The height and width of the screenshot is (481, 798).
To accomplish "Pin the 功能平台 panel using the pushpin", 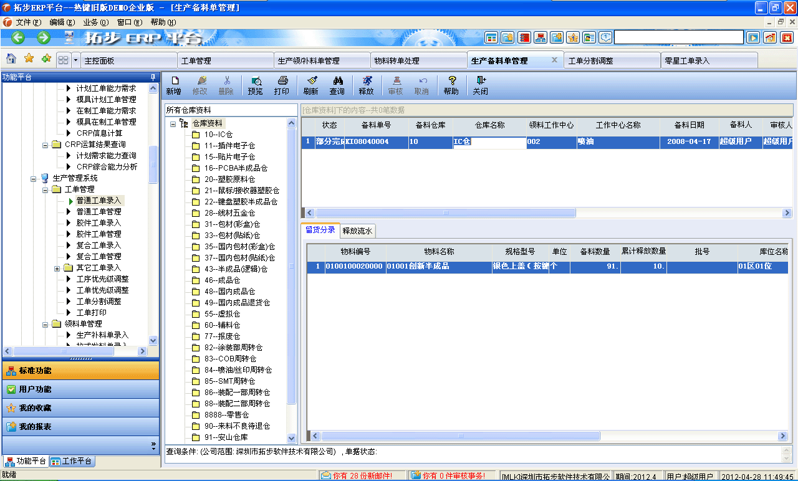I will (x=151, y=77).
